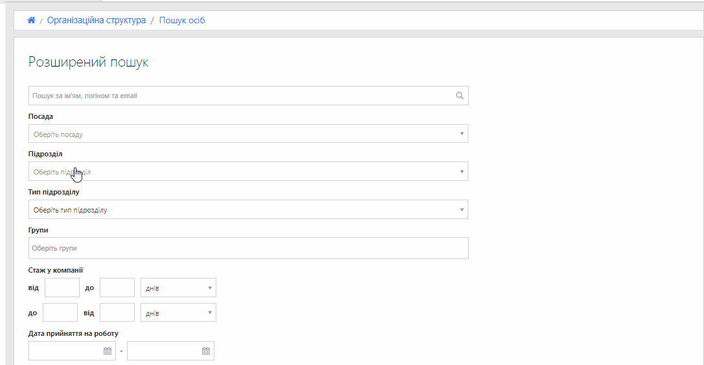The height and width of the screenshot is (365, 704).
Task: Expand the Посада dropdown
Action: (248, 134)
